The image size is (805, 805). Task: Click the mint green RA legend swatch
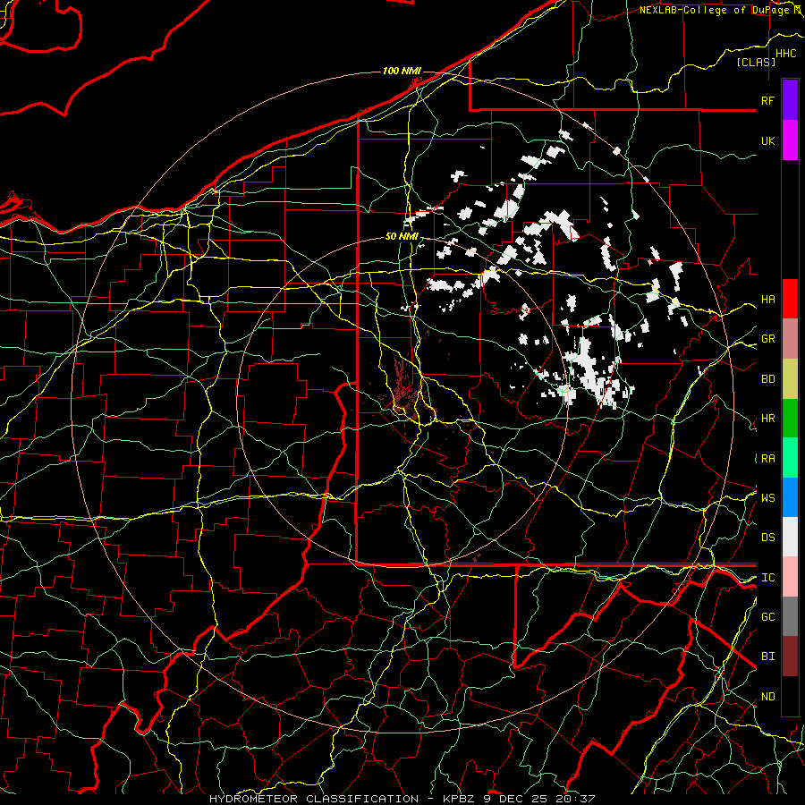tap(790, 458)
